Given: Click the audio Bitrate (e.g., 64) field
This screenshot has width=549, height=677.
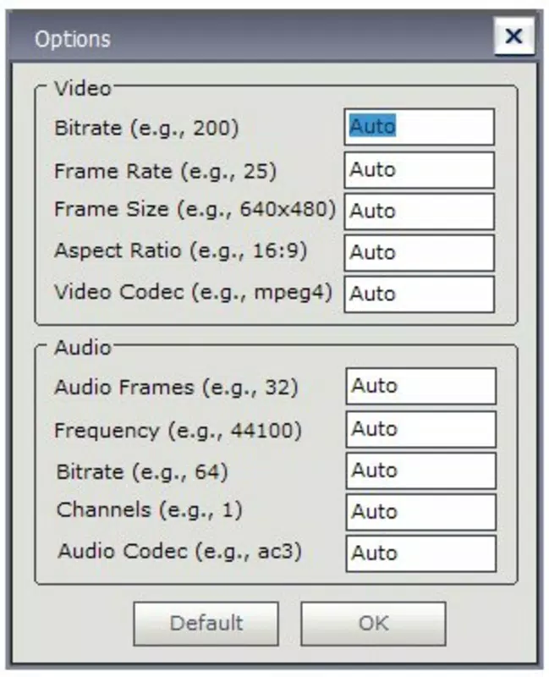Looking at the screenshot, I should point(420,471).
